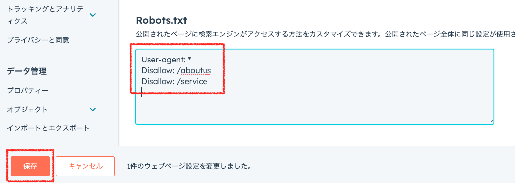
Task: Expand the トラッキングとアナリティクス chevron
Action: click(93, 15)
